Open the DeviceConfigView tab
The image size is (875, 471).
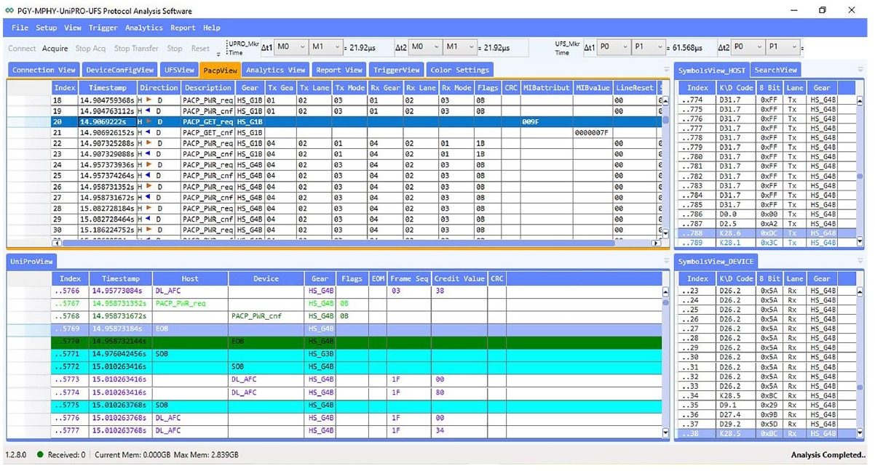click(x=119, y=70)
